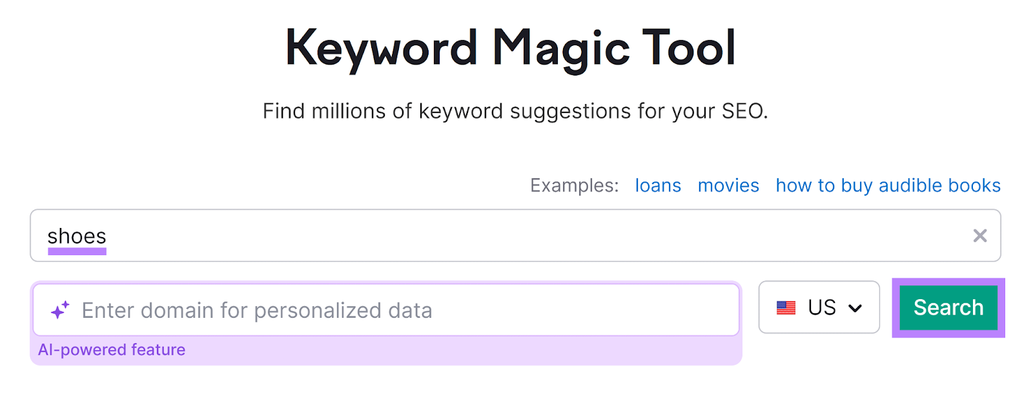The image size is (1033, 394).
Task: Select the American flag in country selector
Action: [x=787, y=307]
